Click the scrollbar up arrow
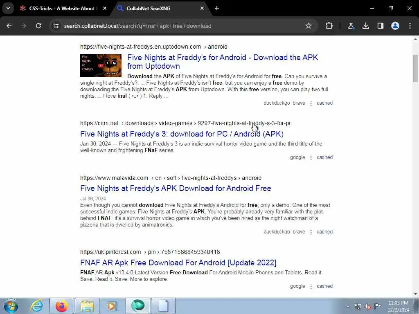The width and height of the screenshot is (419, 314). (x=415, y=39)
